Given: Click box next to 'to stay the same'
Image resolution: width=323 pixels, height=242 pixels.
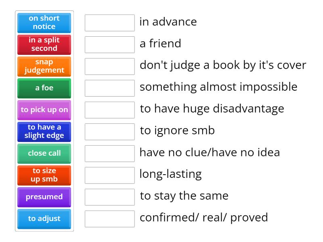Looking at the screenshot, I should (x=109, y=197).
